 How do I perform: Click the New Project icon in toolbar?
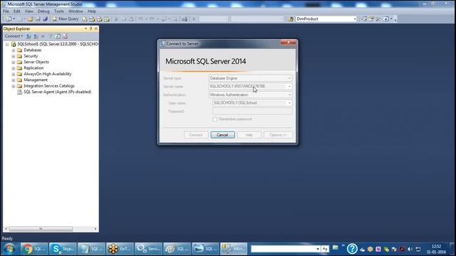coord(9,19)
